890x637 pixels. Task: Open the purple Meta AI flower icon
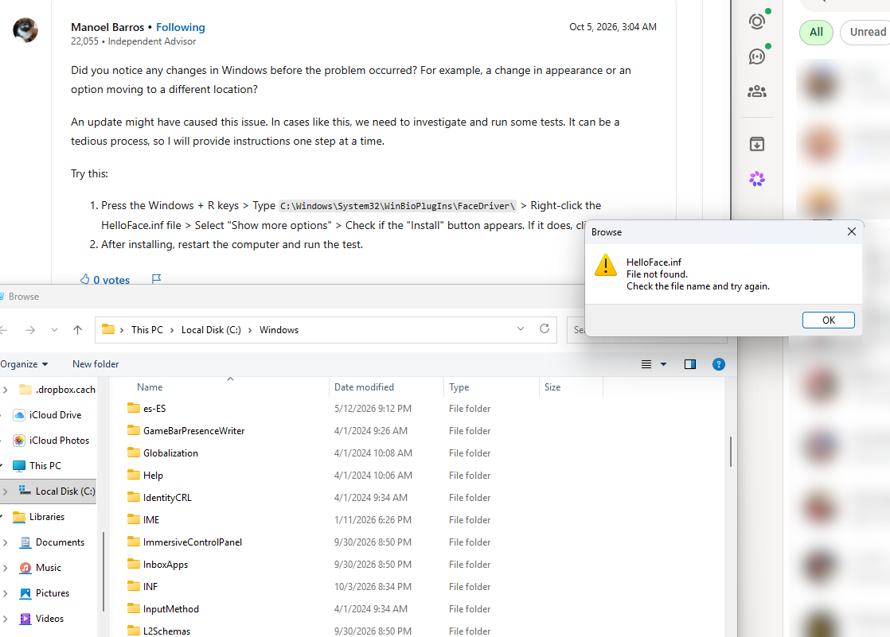757,179
